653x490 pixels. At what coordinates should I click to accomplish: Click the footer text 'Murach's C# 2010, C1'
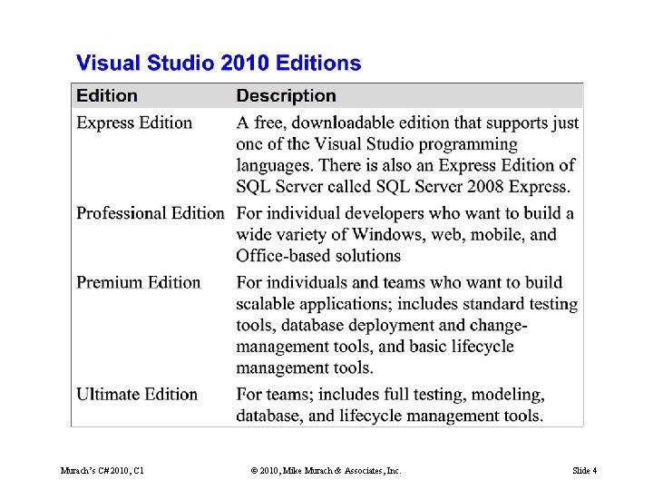pyautogui.click(x=102, y=471)
